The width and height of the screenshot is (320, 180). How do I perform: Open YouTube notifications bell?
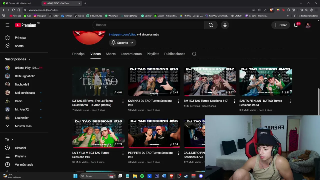pos(296,25)
